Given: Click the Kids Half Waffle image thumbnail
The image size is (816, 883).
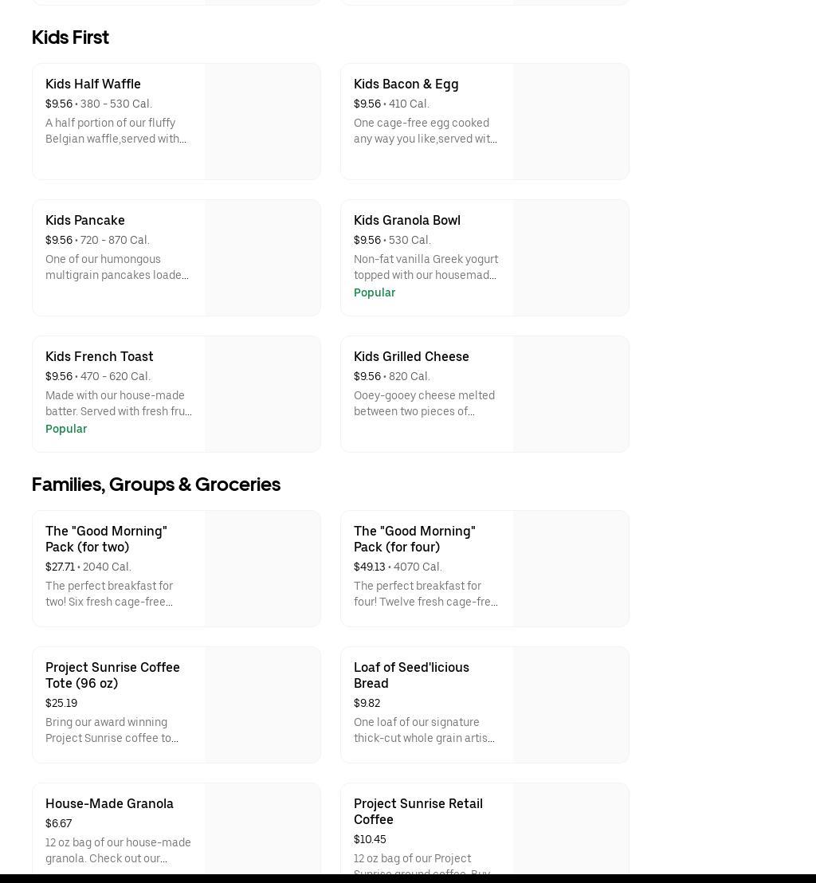Looking at the screenshot, I should 262,122.
